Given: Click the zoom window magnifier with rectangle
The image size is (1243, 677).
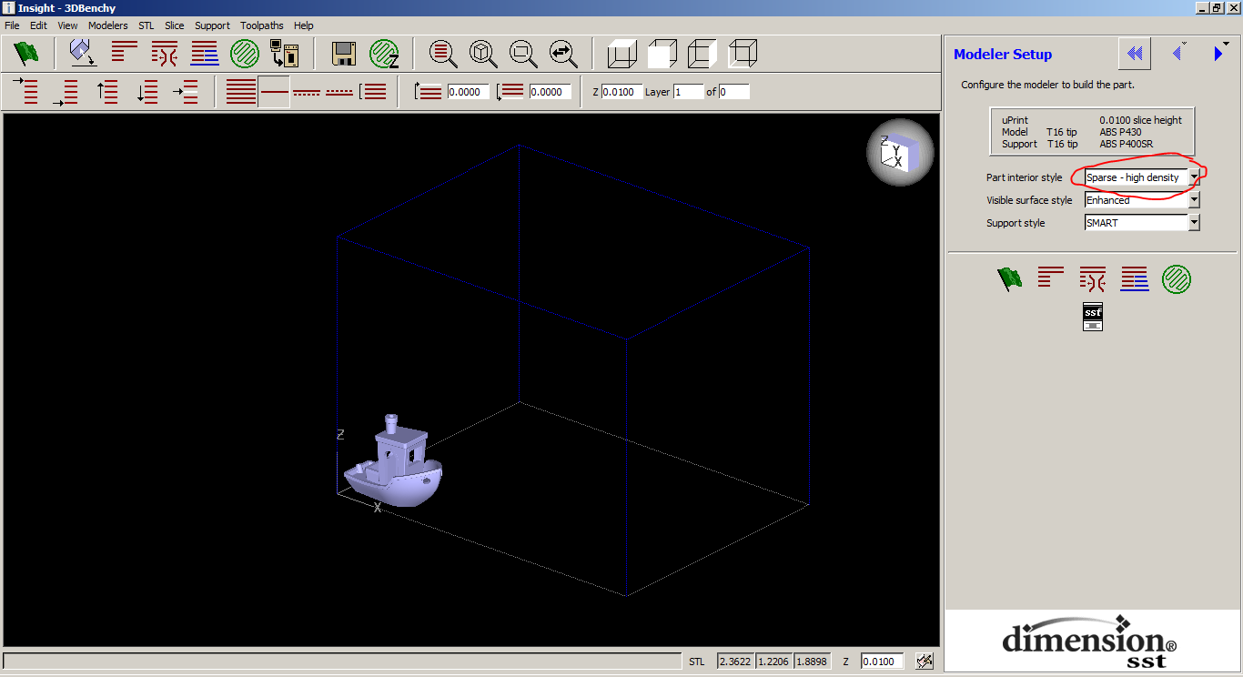Looking at the screenshot, I should [x=523, y=54].
